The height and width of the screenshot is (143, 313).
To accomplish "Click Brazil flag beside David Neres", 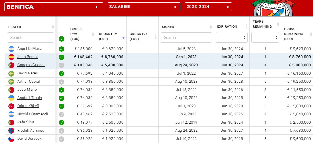I will (11, 74).
